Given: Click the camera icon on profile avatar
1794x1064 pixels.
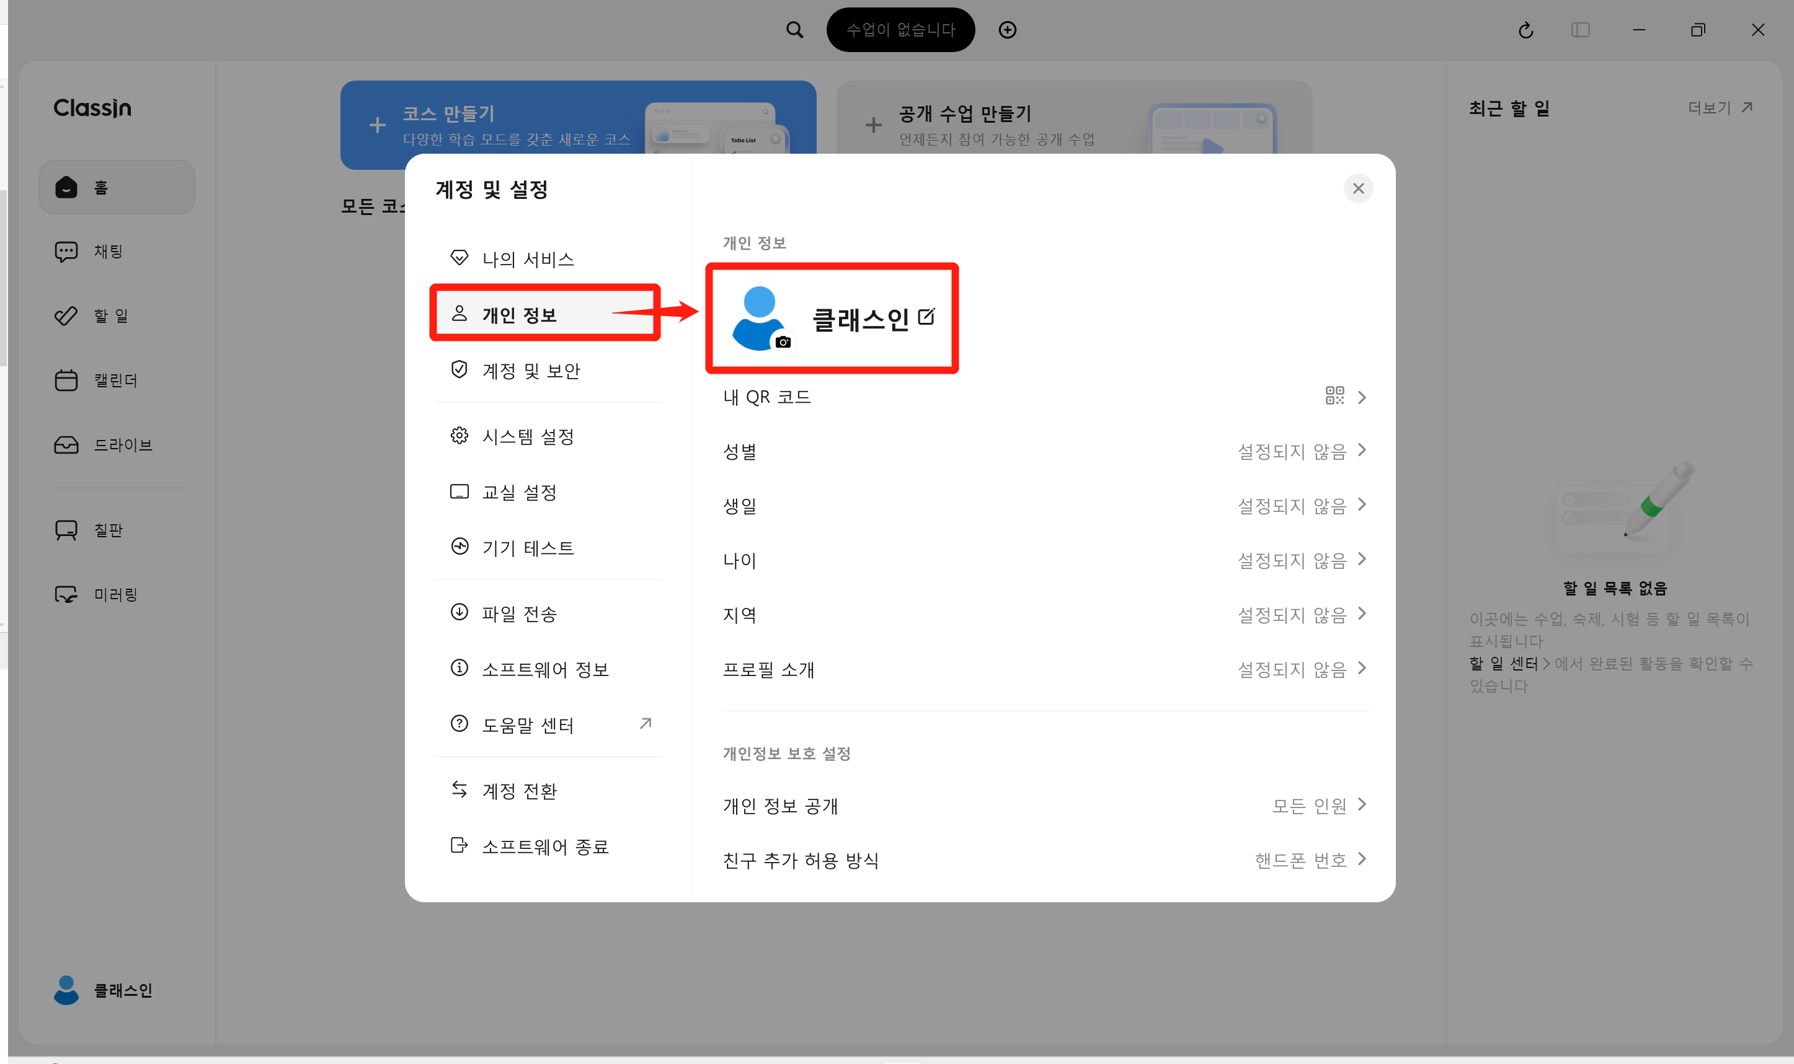Looking at the screenshot, I should [x=783, y=342].
